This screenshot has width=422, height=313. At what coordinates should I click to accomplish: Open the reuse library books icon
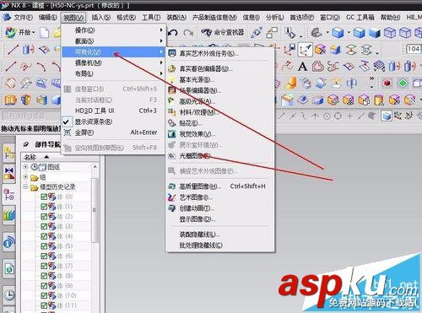point(9,215)
